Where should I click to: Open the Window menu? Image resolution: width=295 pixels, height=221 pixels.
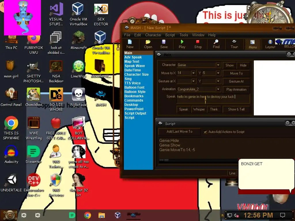198,35
